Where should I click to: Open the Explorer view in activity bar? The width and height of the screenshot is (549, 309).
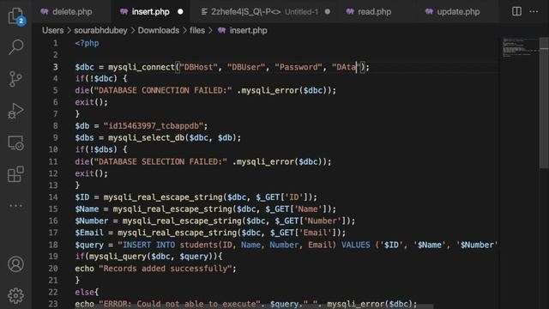[x=16, y=15]
